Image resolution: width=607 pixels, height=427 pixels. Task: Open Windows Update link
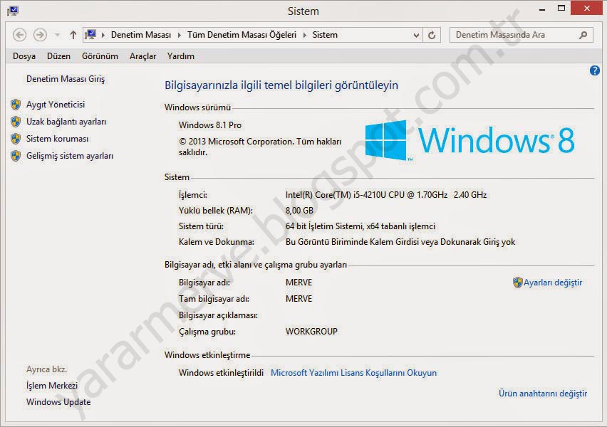tap(58, 402)
